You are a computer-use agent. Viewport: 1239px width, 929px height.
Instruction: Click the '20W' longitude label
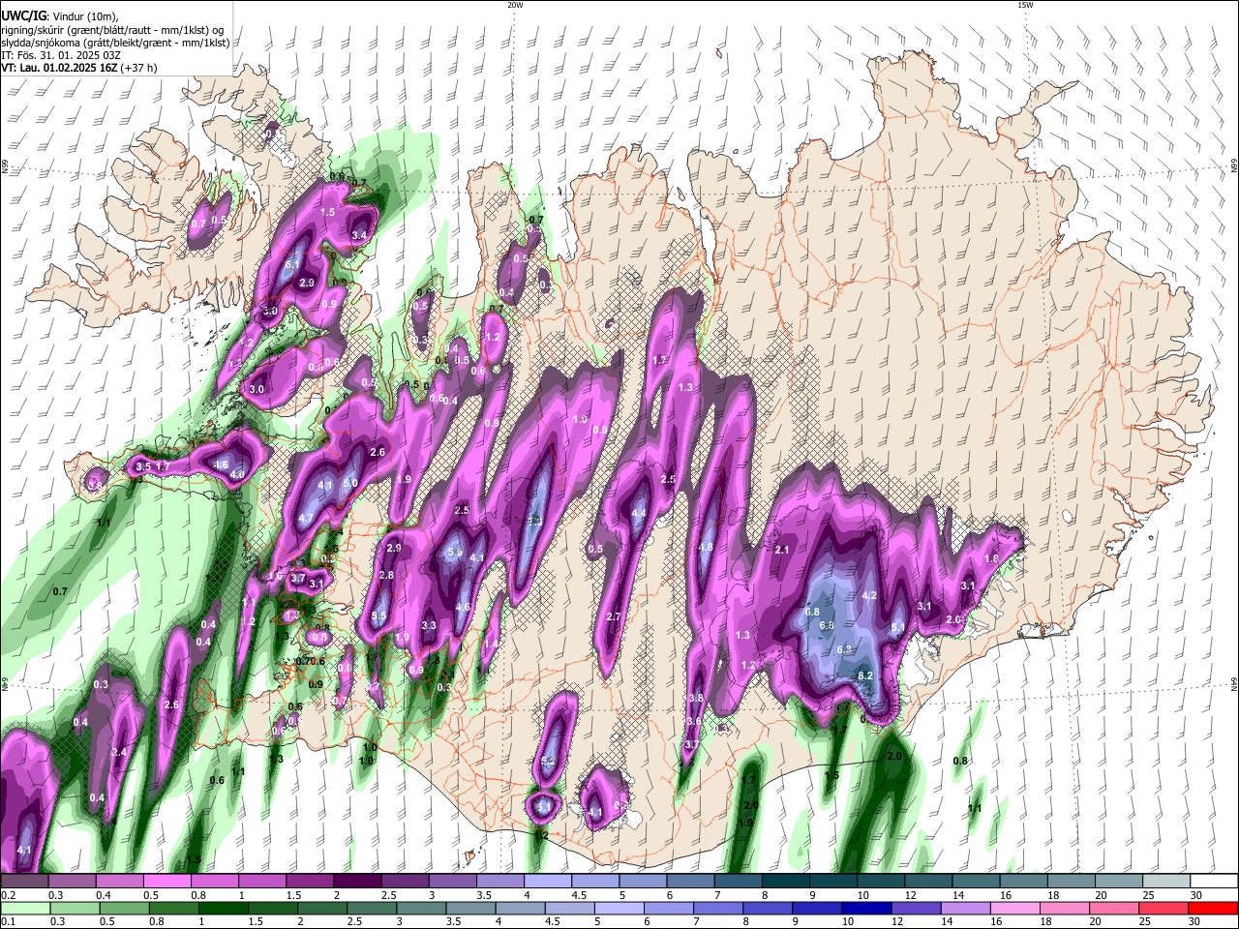[515, 5]
